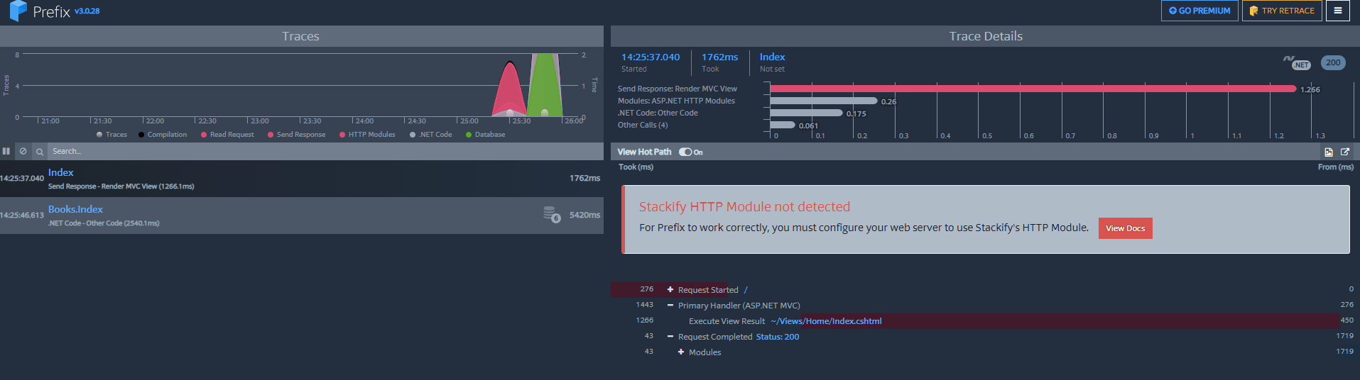This screenshot has height=380, width=1360.
Task: Clear the traces list
Action: pos(23,151)
